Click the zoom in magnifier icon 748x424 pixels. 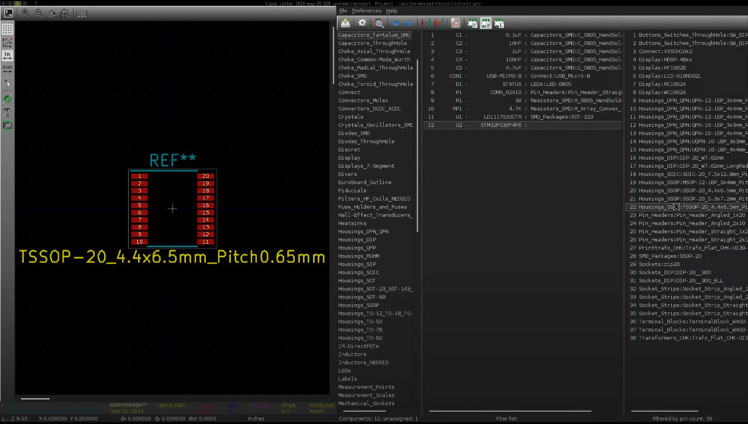tap(26, 13)
